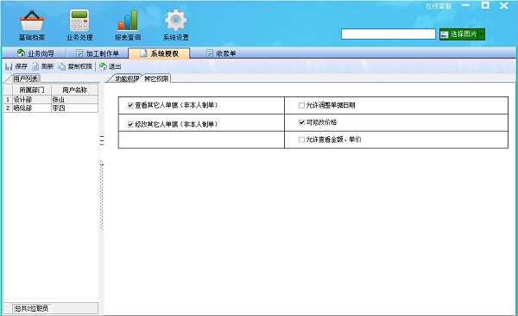Click the 刷新 refresh icon
The width and height of the screenshot is (518, 316).
coord(35,66)
